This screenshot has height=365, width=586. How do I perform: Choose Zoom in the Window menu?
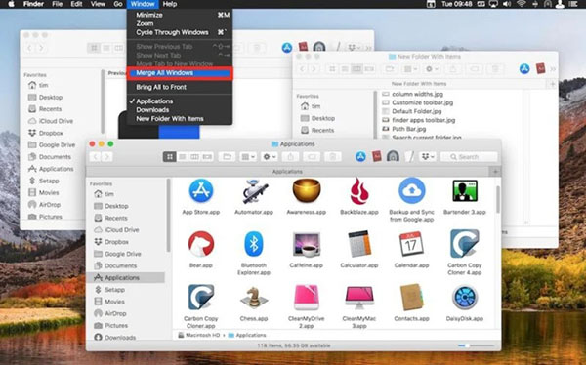coord(180,23)
